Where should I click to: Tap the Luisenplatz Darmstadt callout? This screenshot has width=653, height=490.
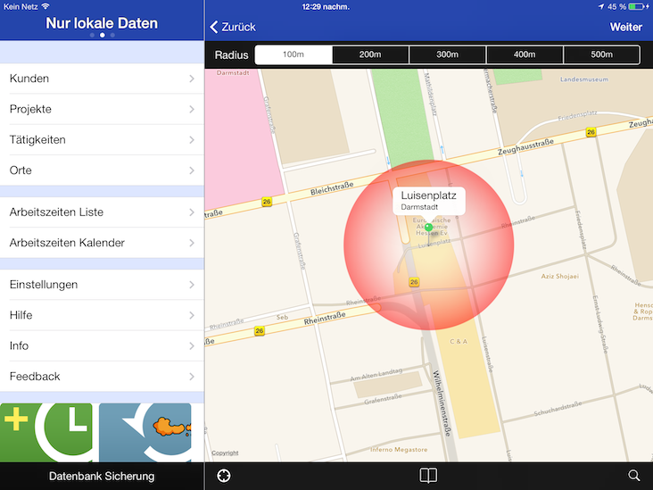coord(428,201)
